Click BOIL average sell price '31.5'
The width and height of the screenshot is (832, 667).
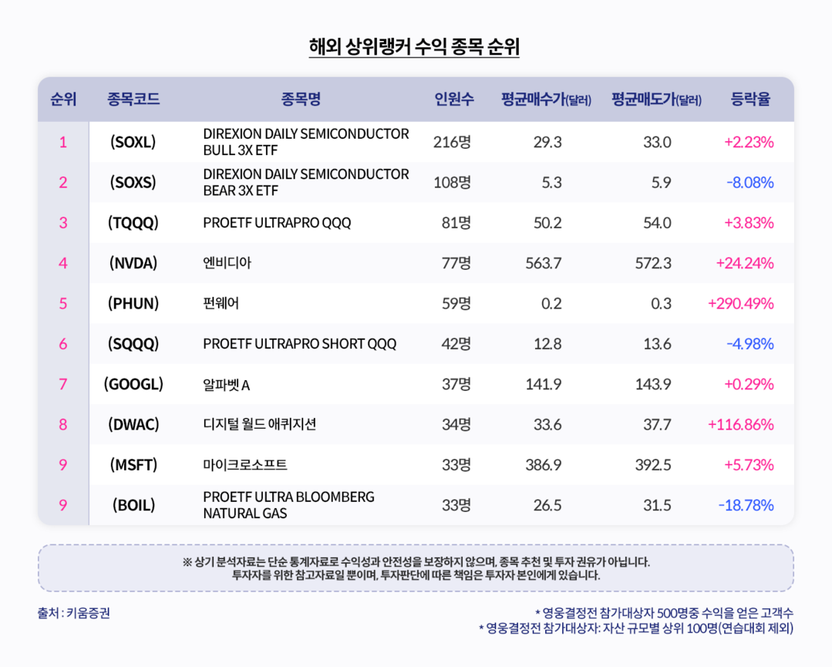click(x=658, y=505)
